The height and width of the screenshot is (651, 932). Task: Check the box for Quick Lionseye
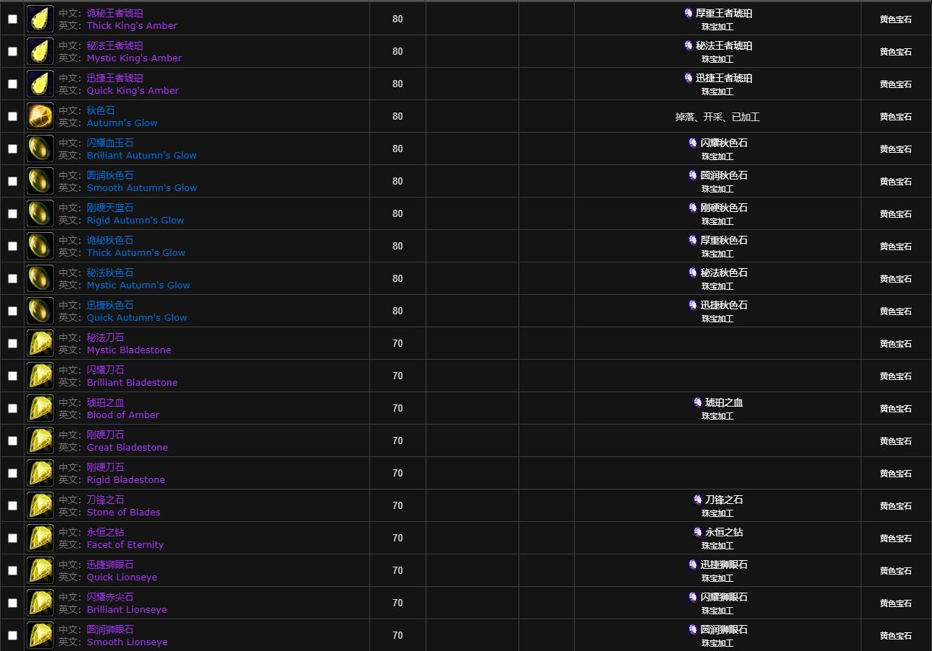tap(12, 571)
